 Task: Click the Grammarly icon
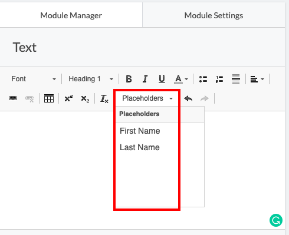(x=276, y=220)
